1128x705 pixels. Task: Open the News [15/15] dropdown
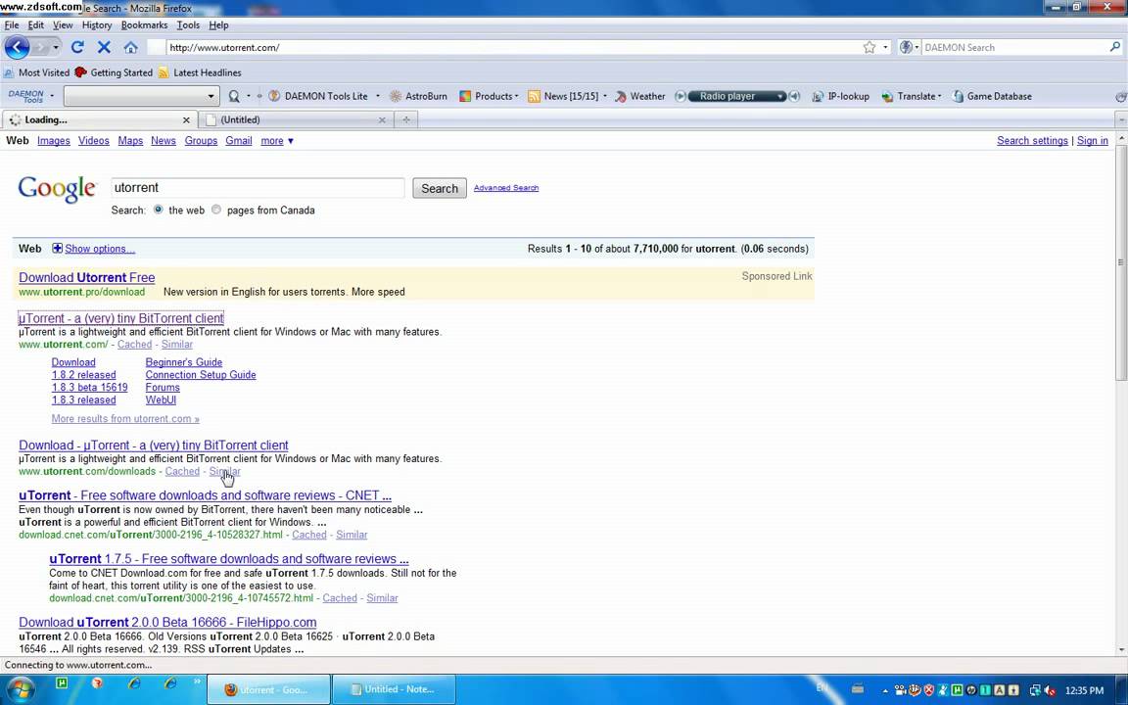point(604,96)
